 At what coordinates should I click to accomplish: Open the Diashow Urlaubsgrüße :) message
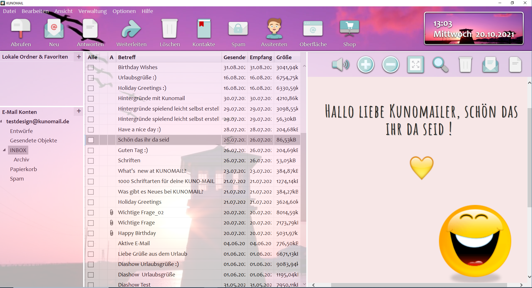pyautogui.click(x=149, y=264)
